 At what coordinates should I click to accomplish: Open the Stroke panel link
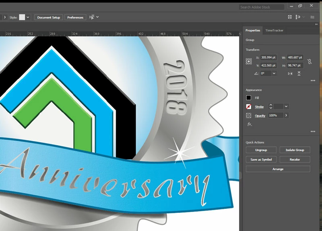pos(259,107)
